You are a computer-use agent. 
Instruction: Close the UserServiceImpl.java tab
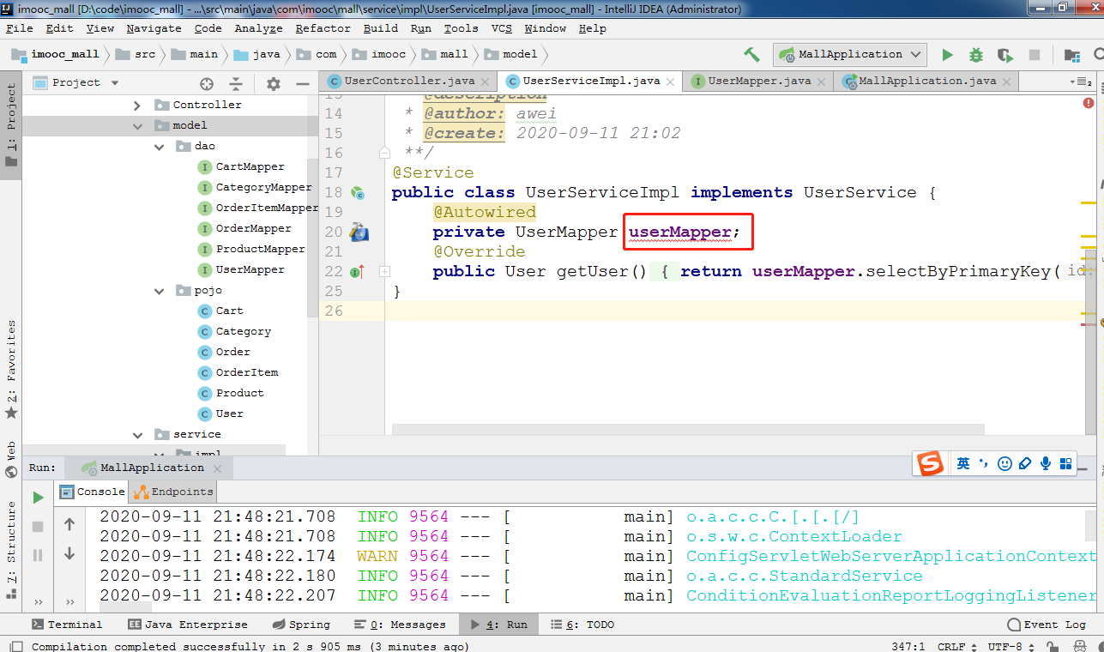click(x=670, y=81)
